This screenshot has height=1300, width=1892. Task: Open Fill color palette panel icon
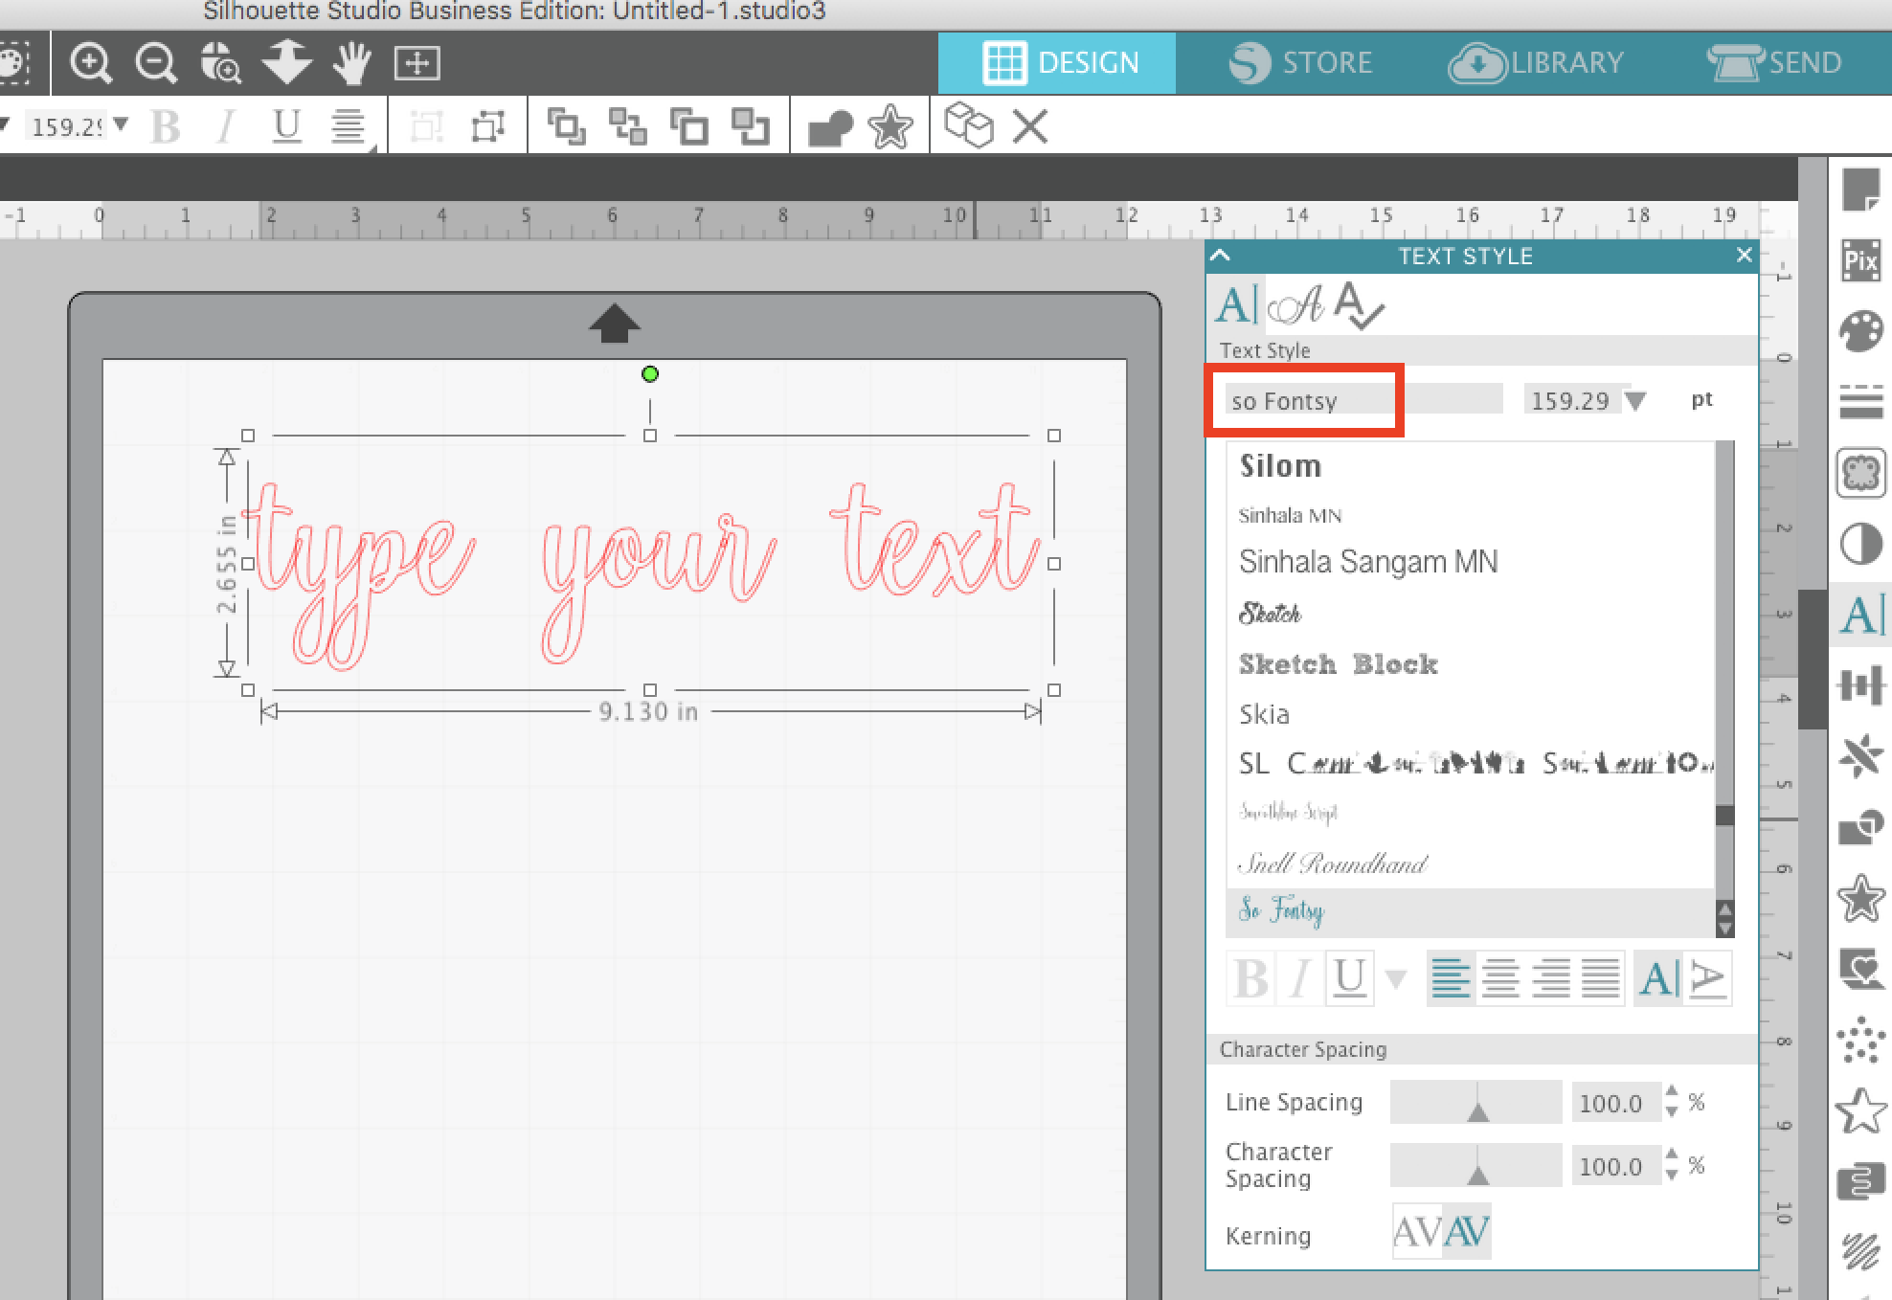pyautogui.click(x=1860, y=332)
